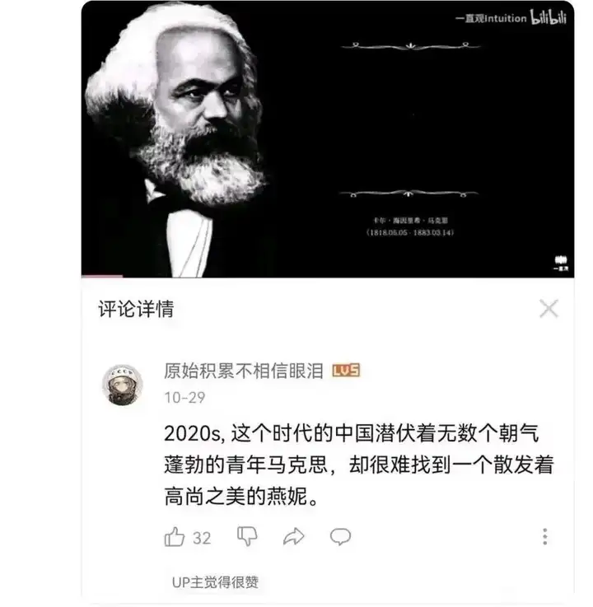593x607 pixels.
Task: Select the 评论详情 header title
Action: click(x=136, y=309)
